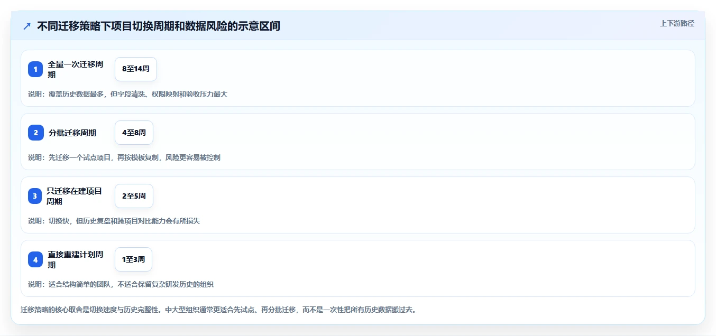
Task: Open the 上下游路径 link
Action: tap(677, 23)
